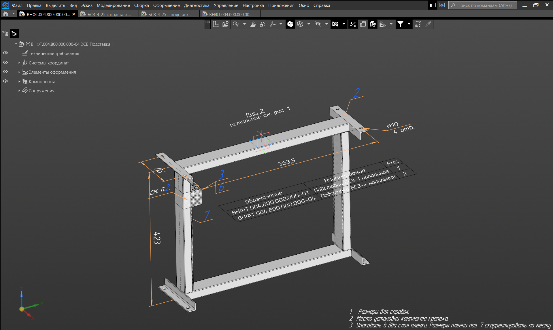Click the funnel filter icon
Viewport: 553px width, 330px height.
click(x=400, y=24)
